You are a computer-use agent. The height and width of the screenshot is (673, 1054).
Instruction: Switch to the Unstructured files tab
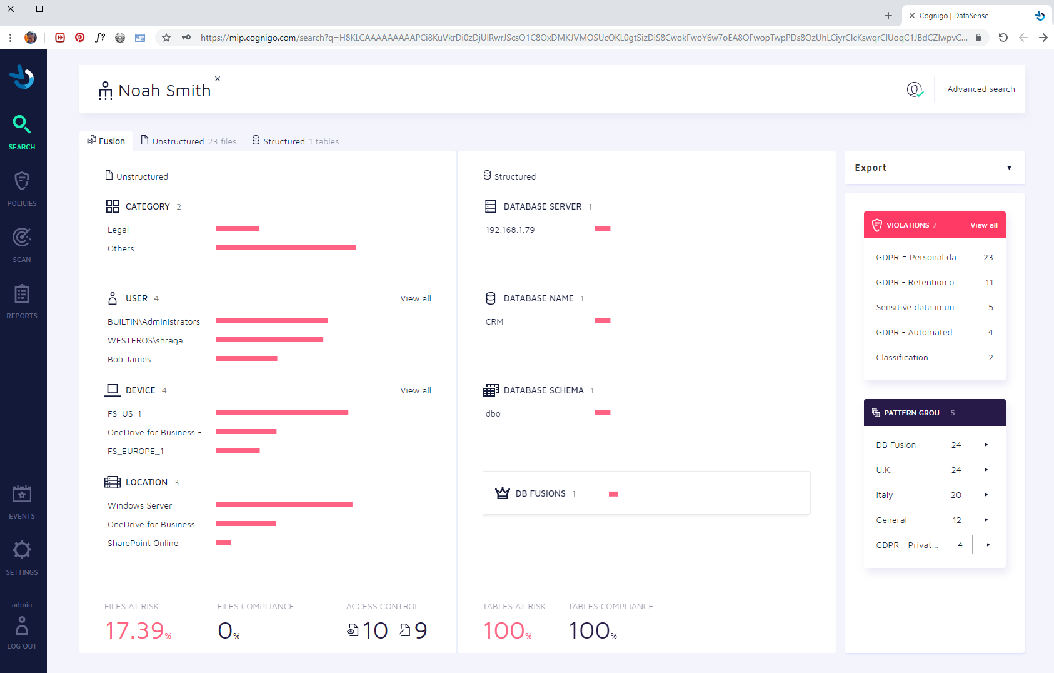point(188,141)
